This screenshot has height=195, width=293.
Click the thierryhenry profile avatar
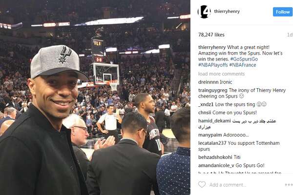[204, 12]
